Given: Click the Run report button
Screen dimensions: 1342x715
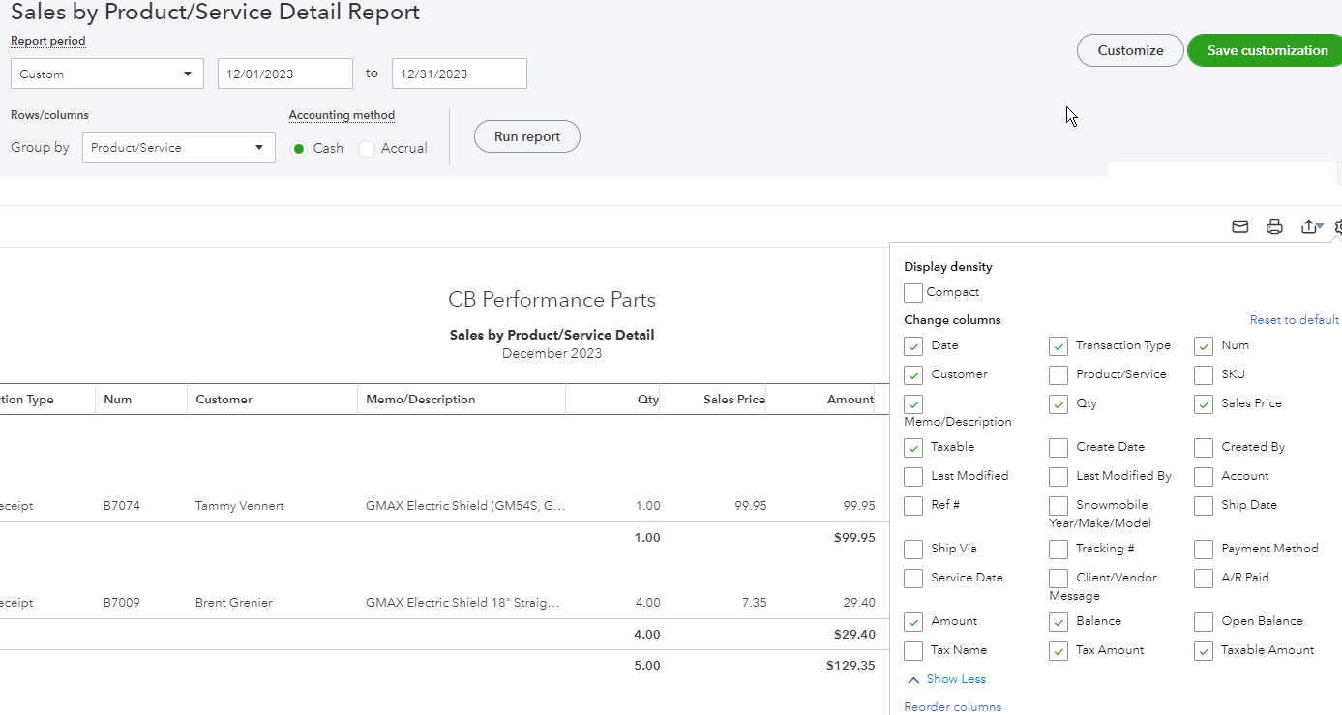Looking at the screenshot, I should pyautogui.click(x=526, y=135).
